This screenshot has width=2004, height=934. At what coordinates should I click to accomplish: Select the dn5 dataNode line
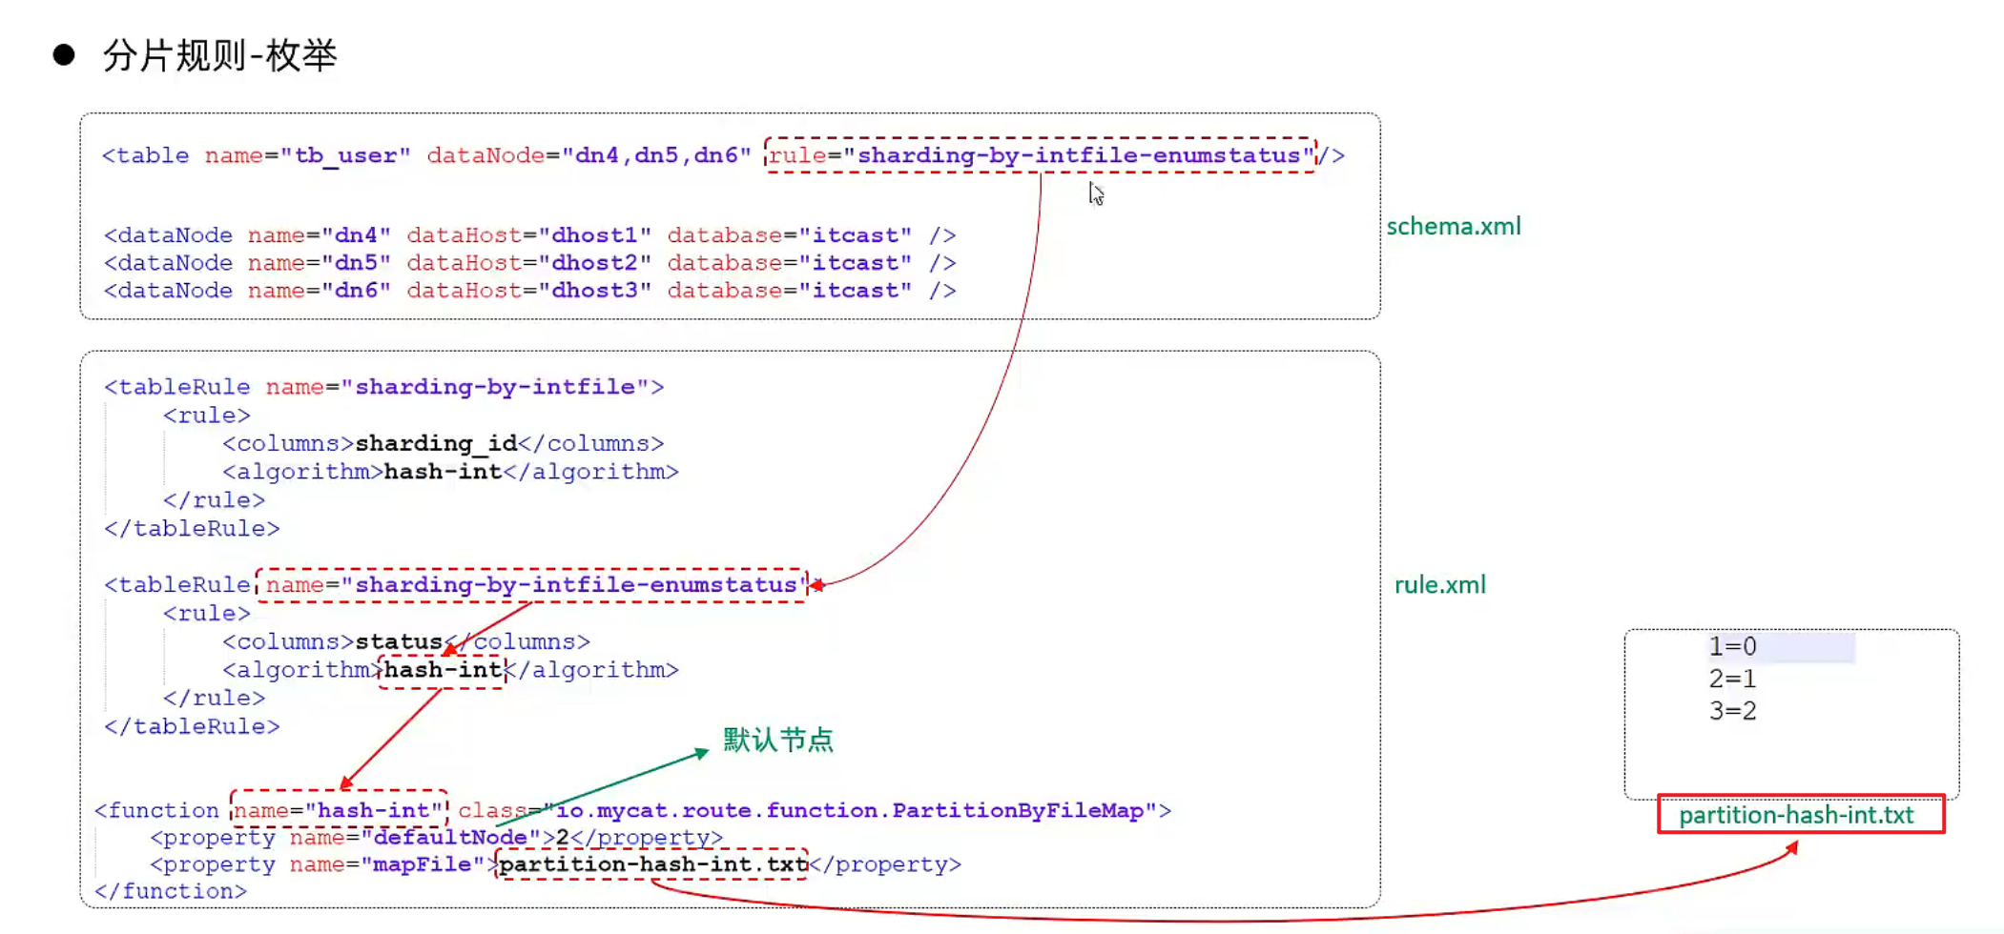529,263
